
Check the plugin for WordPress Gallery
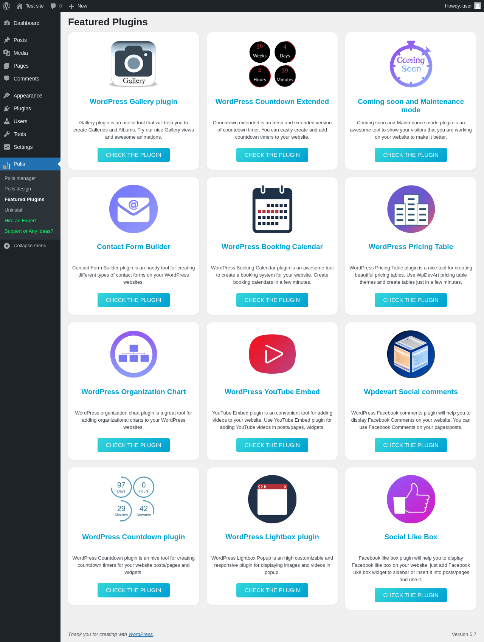coord(133,155)
